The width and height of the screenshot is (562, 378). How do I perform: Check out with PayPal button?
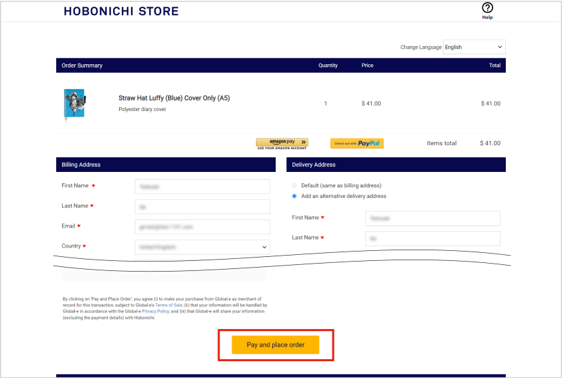pyautogui.click(x=357, y=143)
